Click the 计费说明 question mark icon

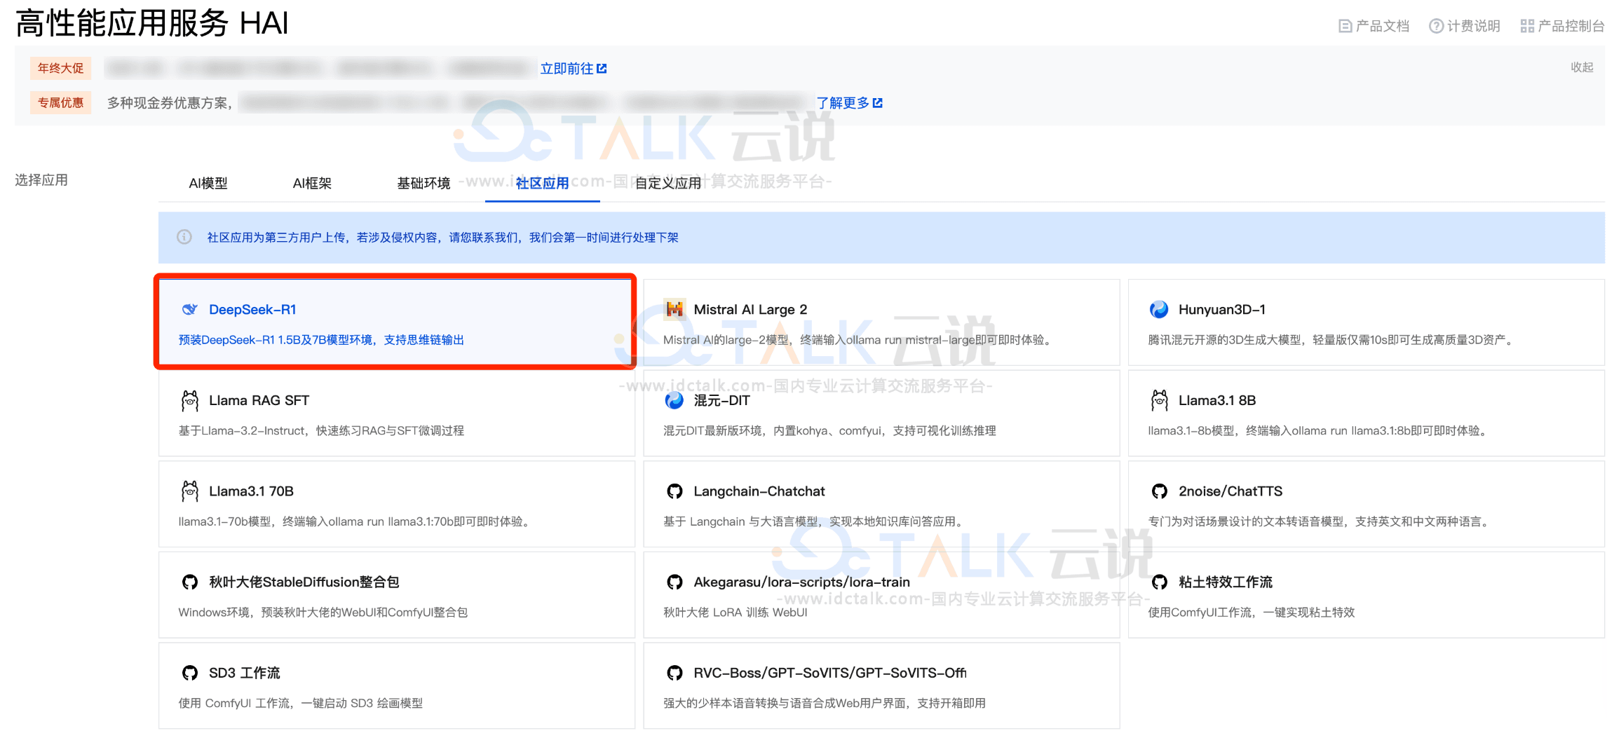tap(1437, 26)
